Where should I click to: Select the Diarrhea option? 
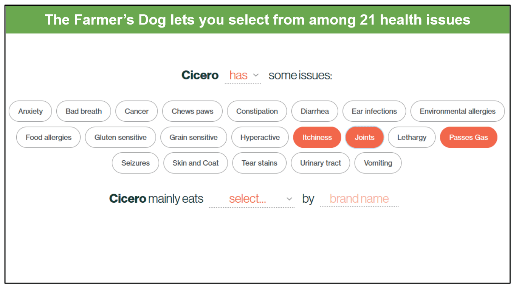[315, 111]
